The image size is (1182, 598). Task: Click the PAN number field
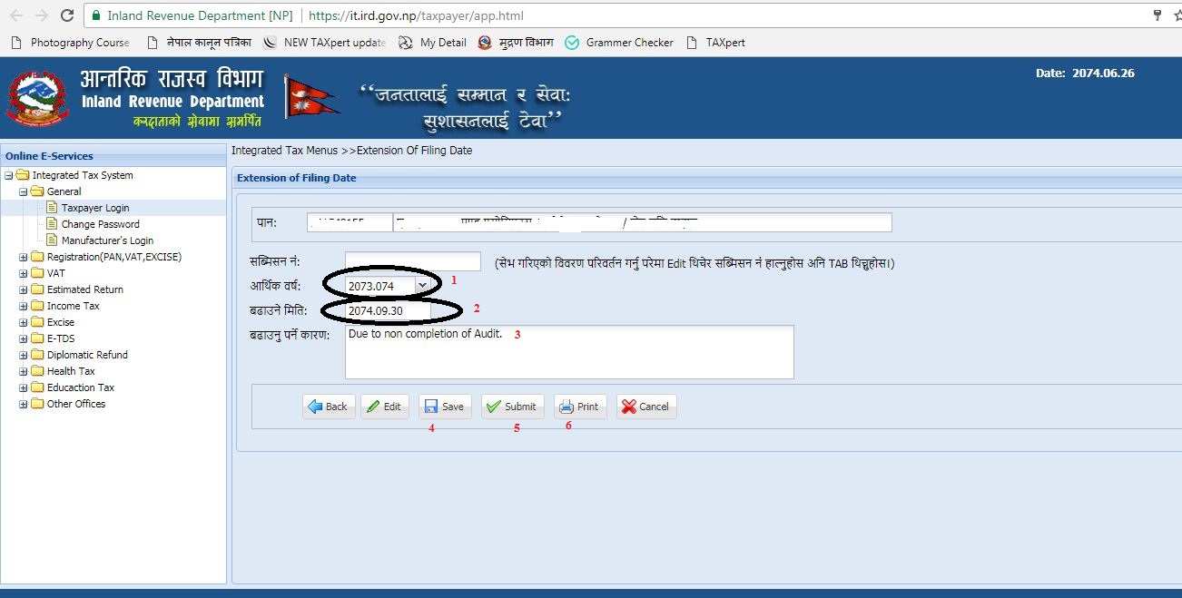[x=350, y=222]
